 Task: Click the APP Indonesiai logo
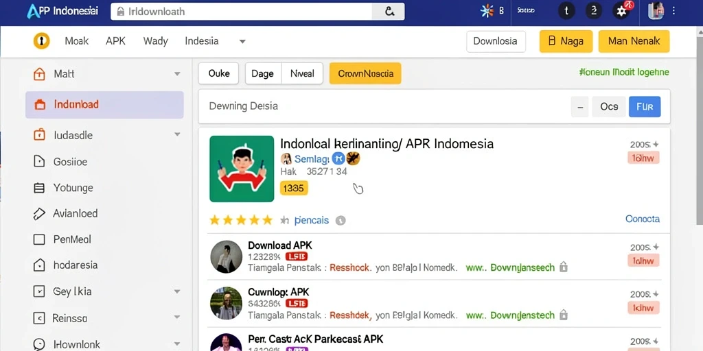[62, 11]
